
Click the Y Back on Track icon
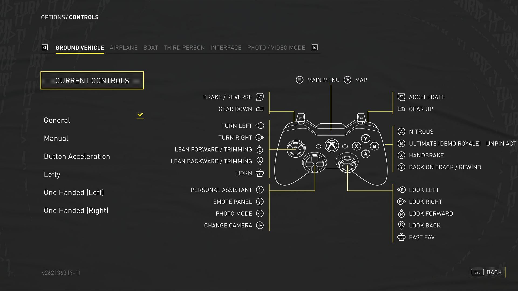[401, 167]
